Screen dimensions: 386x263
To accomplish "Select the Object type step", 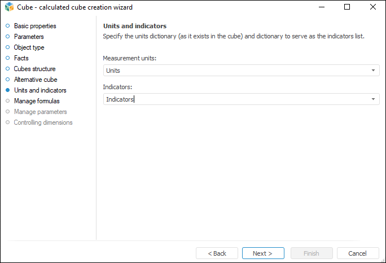I will [x=29, y=47].
